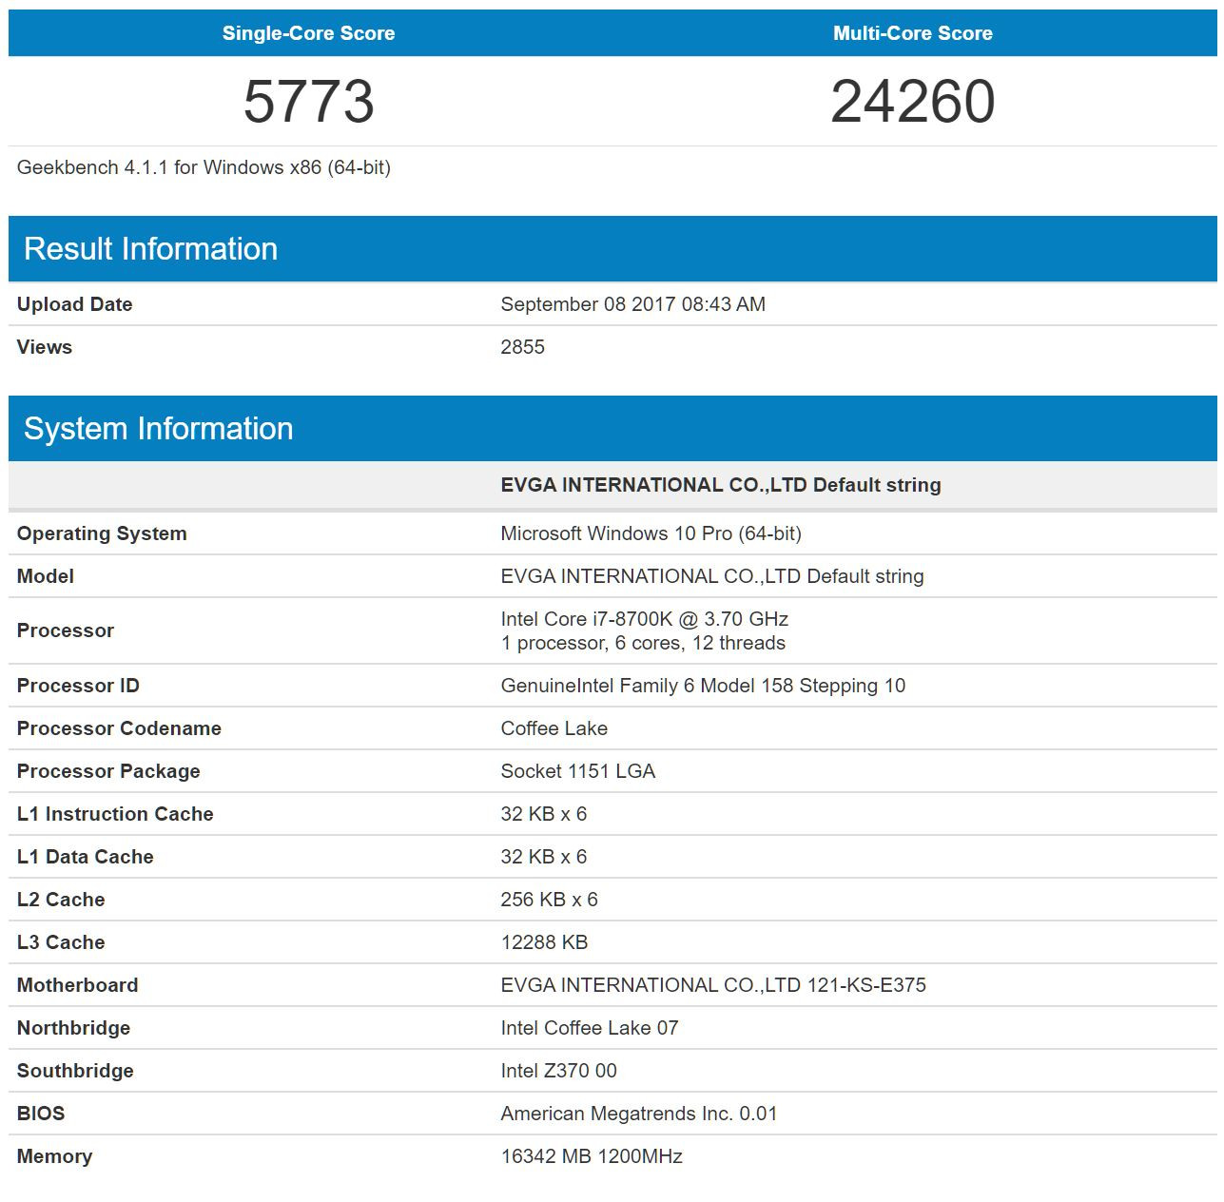1224x1202 pixels.
Task: Click the L3 Cache 12288 KB value
Action: [x=544, y=942]
